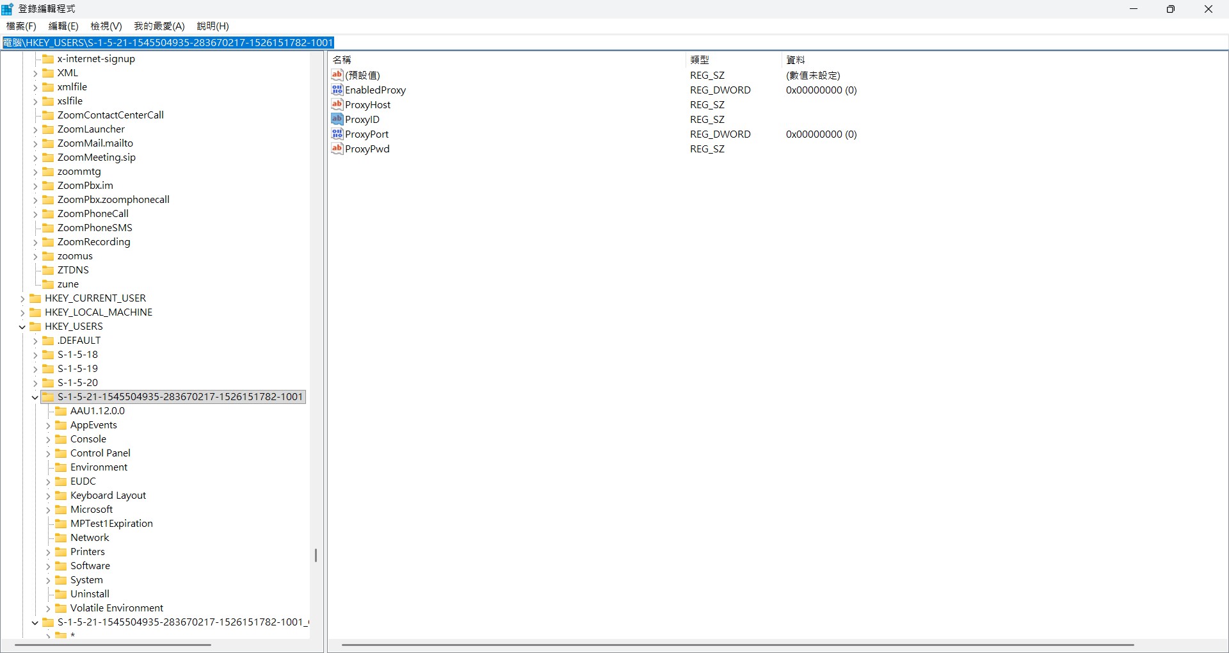The image size is (1229, 653).
Task: Expand the HKEY_LOCAL_MACHINE node
Action: click(22, 312)
